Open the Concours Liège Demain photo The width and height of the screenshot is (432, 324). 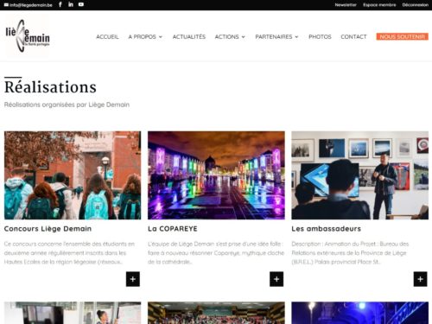73,175
